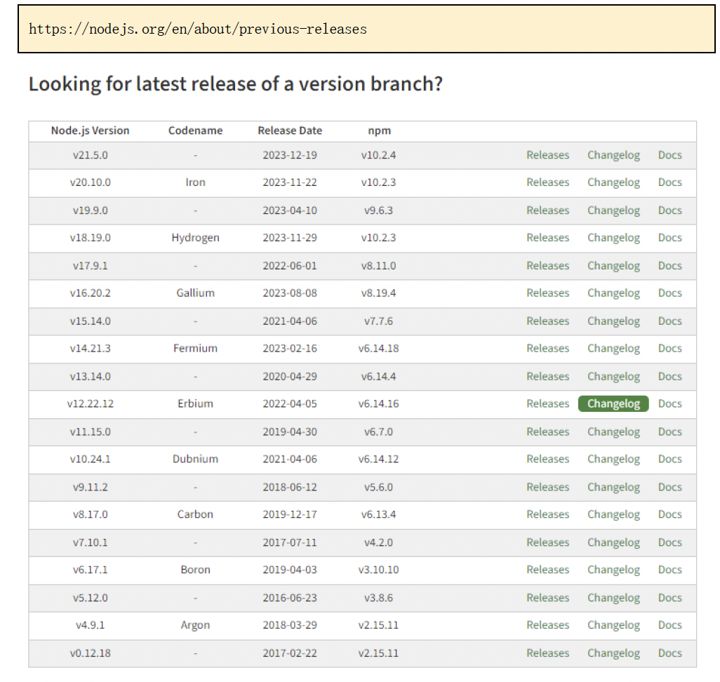Open Releases for v5.12.0
This screenshot has width=720, height=682.
coord(547,598)
